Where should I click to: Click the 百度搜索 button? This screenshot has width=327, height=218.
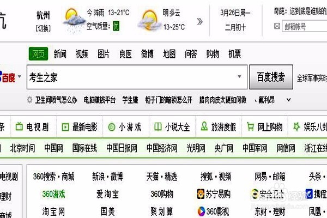pos(271,77)
